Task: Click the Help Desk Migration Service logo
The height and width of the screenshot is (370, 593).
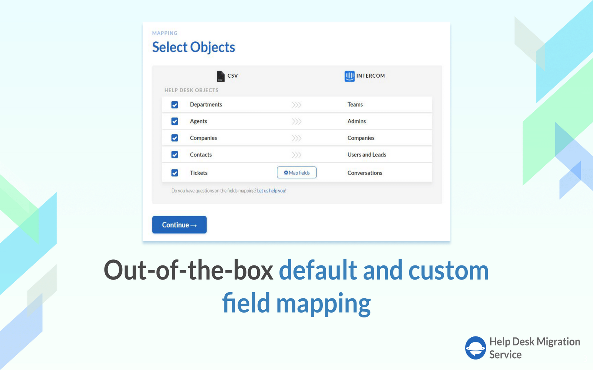Action: (x=475, y=348)
